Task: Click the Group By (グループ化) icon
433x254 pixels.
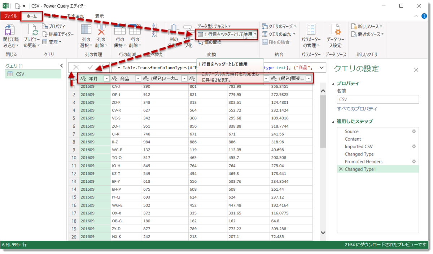Action: tap(188, 31)
